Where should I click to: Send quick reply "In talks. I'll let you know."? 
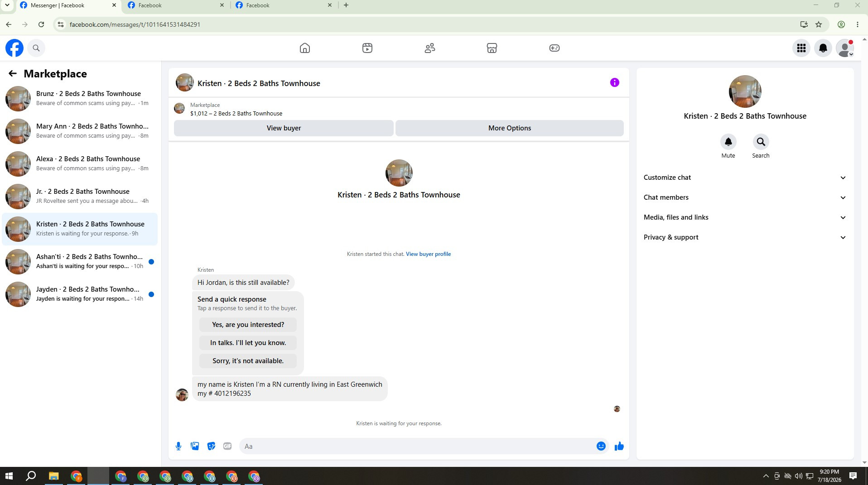pyautogui.click(x=248, y=343)
